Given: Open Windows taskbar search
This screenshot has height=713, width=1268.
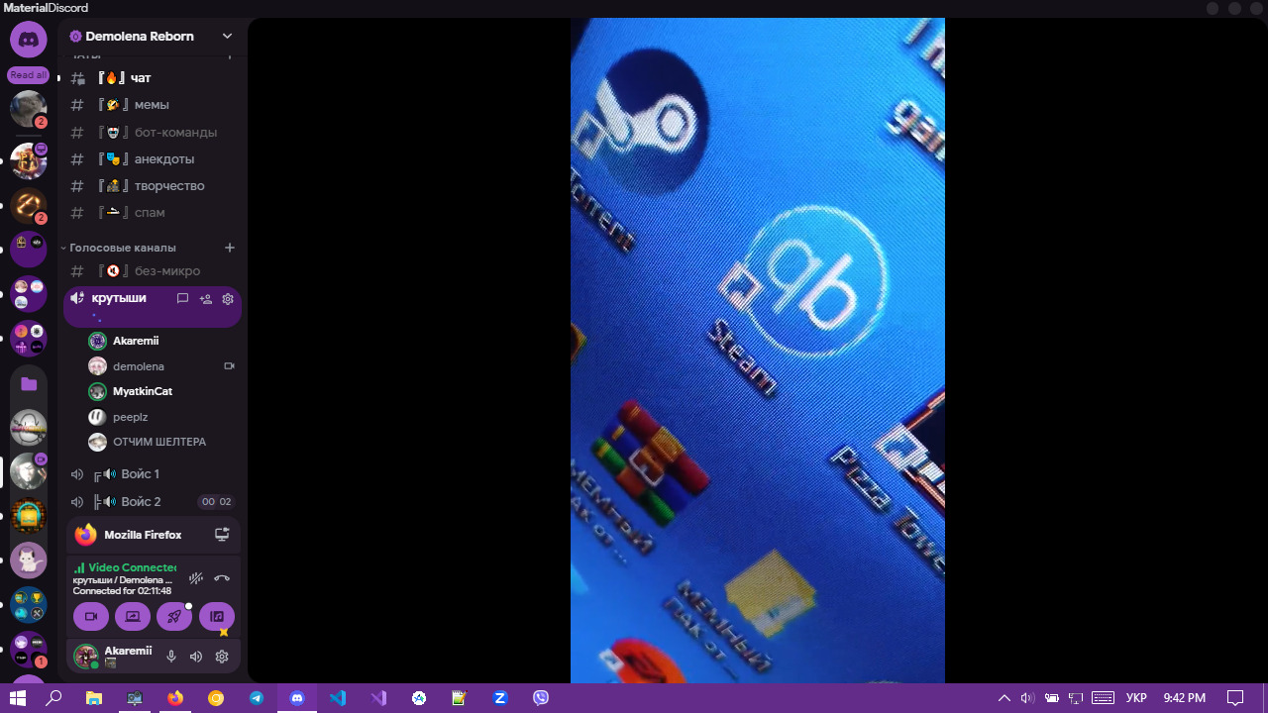Looking at the screenshot, I should 54,698.
